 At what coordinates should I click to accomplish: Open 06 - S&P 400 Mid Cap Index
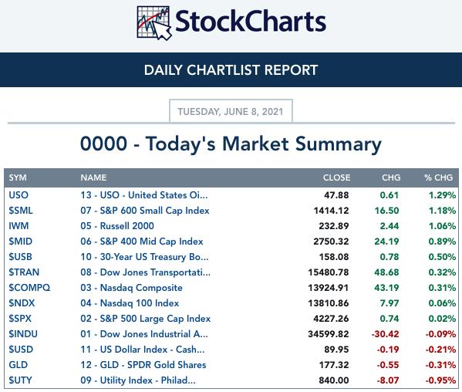pyautogui.click(x=142, y=242)
